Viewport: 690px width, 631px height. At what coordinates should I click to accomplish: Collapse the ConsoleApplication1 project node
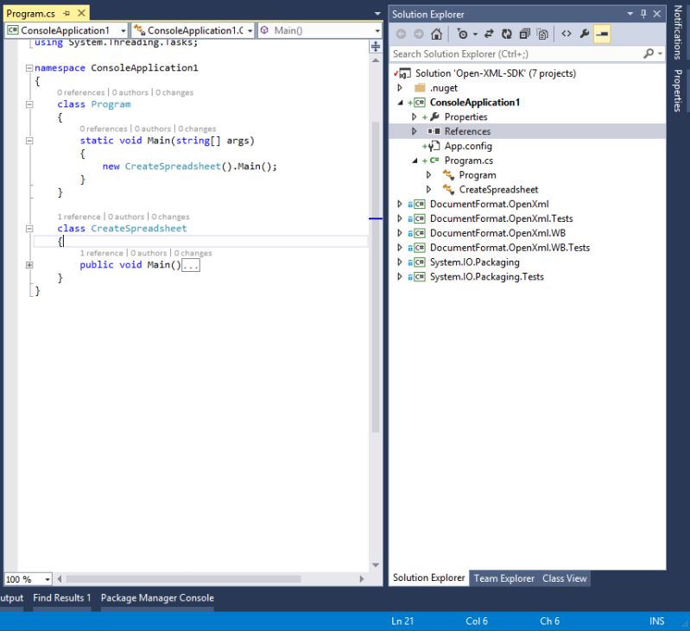pos(401,103)
